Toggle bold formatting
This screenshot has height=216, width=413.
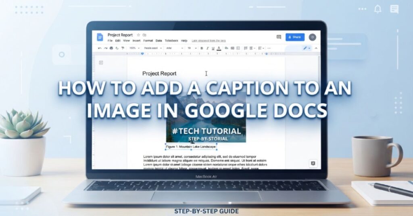click(x=202, y=48)
